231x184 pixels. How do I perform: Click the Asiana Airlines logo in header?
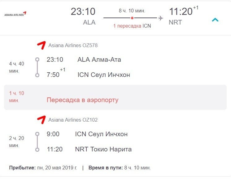click(x=15, y=14)
